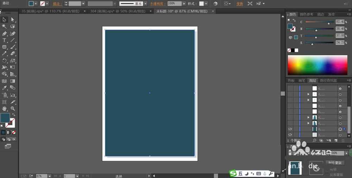Toggle visibility of the bottom layer item
This screenshot has width=352, height=178.
[x=290, y=135]
